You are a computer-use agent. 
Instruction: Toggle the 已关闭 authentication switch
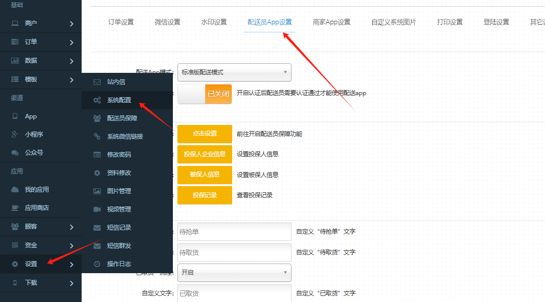coord(205,94)
